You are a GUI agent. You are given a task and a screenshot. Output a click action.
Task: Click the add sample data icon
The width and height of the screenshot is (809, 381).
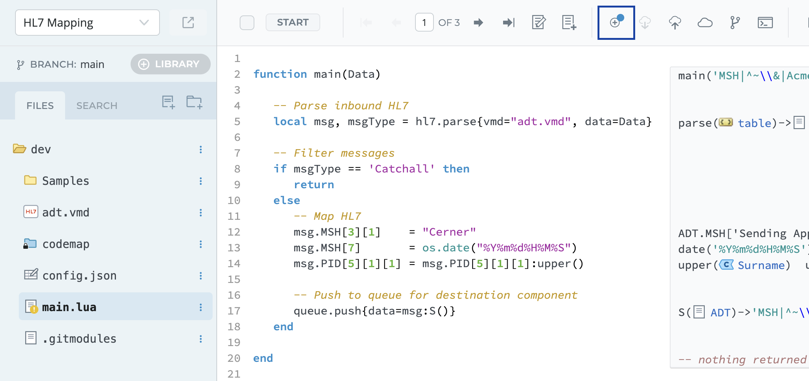coord(569,23)
